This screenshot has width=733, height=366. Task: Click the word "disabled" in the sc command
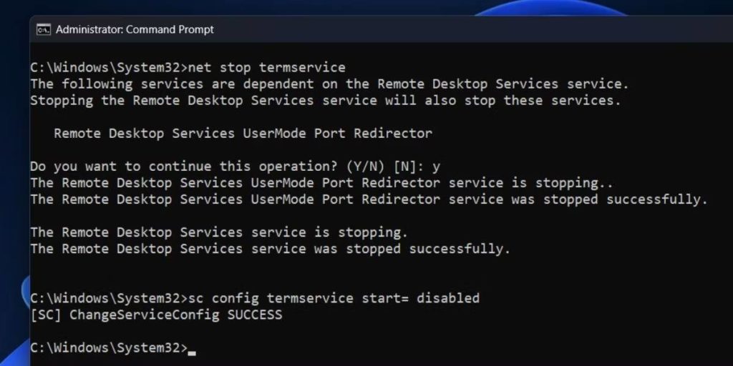click(x=447, y=297)
